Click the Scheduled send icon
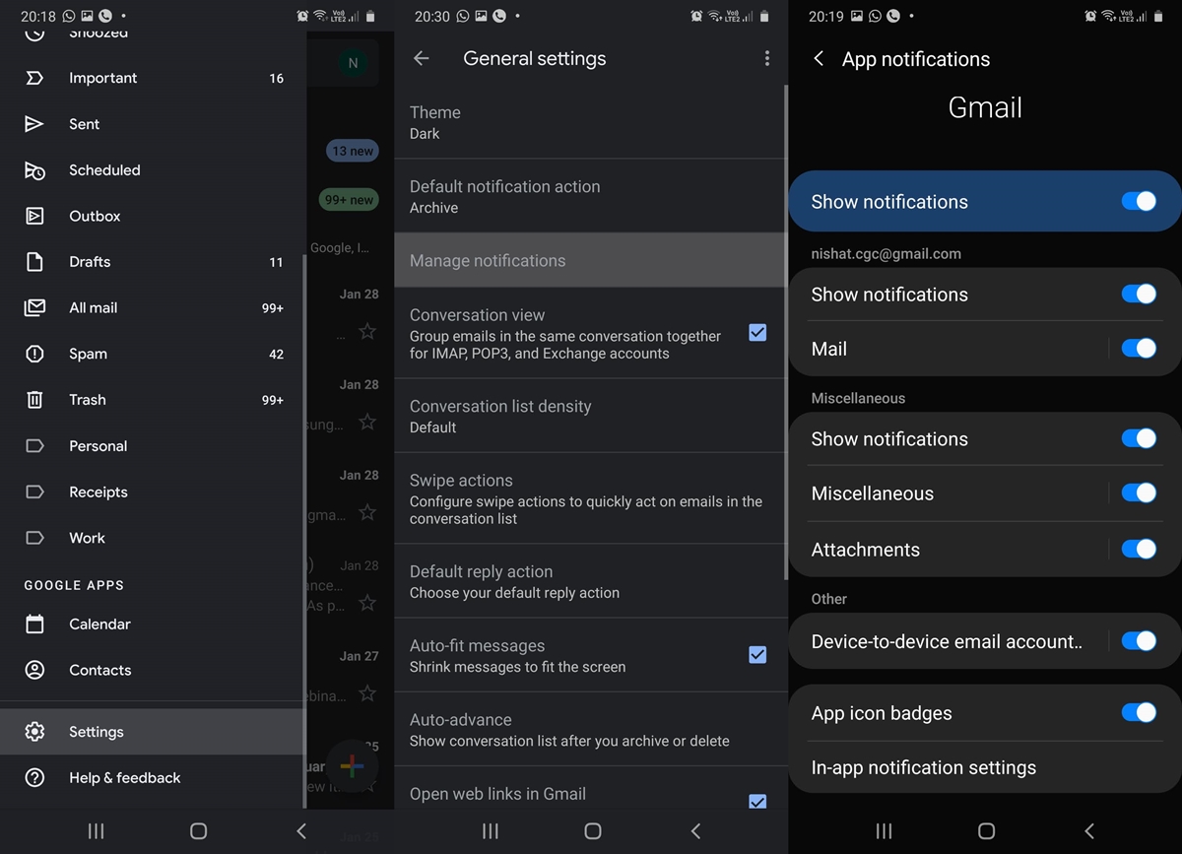This screenshot has height=854, width=1182. [x=34, y=170]
